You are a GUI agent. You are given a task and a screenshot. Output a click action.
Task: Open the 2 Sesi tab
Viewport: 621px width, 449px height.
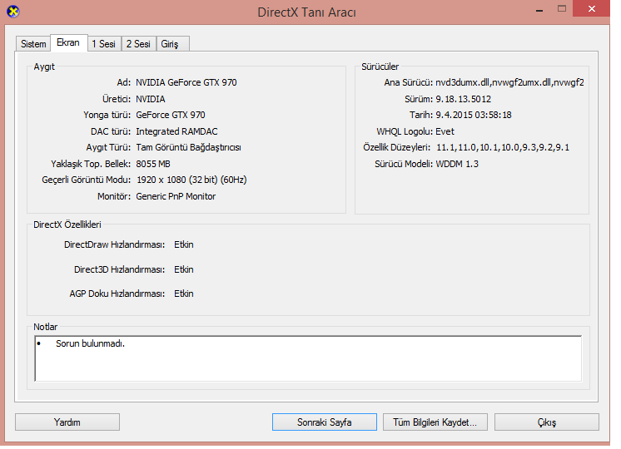point(138,44)
